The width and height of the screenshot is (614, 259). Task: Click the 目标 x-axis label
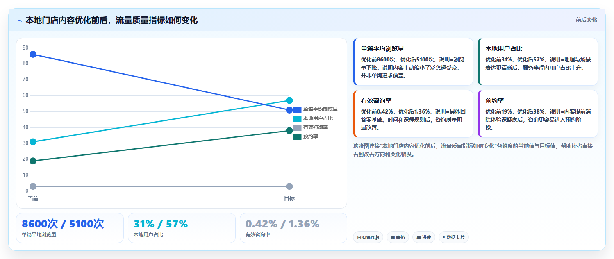pos(289,199)
